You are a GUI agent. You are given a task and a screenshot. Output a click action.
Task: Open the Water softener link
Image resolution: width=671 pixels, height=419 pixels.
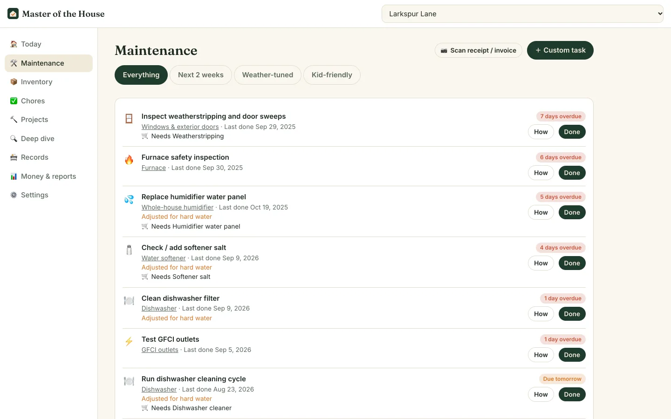[164, 258]
